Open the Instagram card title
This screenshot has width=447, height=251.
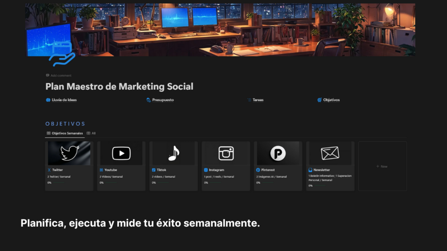pos(216,170)
